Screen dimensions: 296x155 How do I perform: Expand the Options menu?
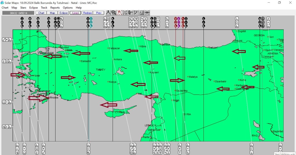68,7
